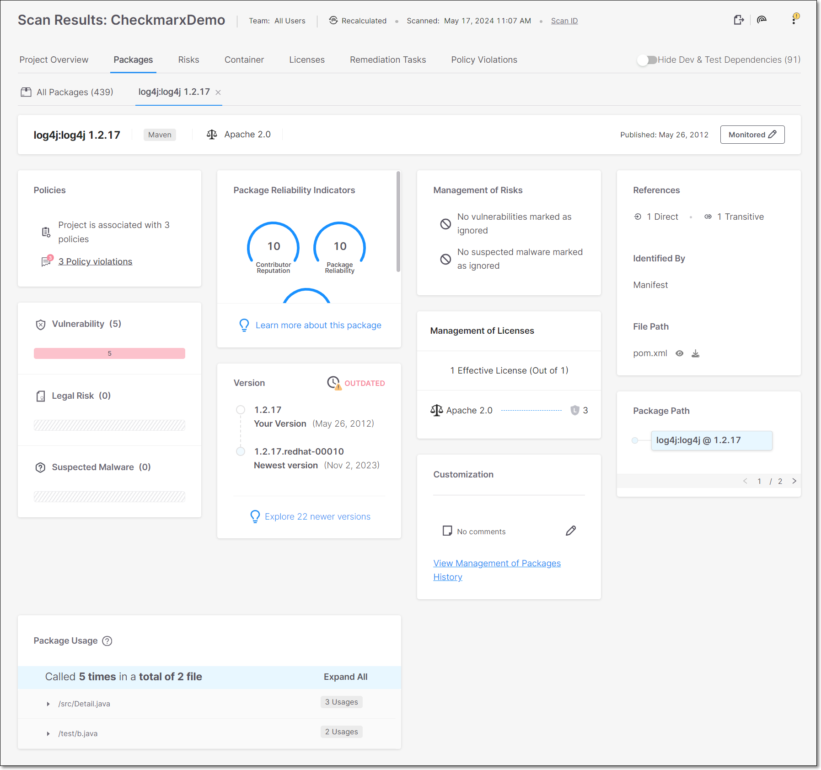Click the All Packages box icon

tap(26, 92)
